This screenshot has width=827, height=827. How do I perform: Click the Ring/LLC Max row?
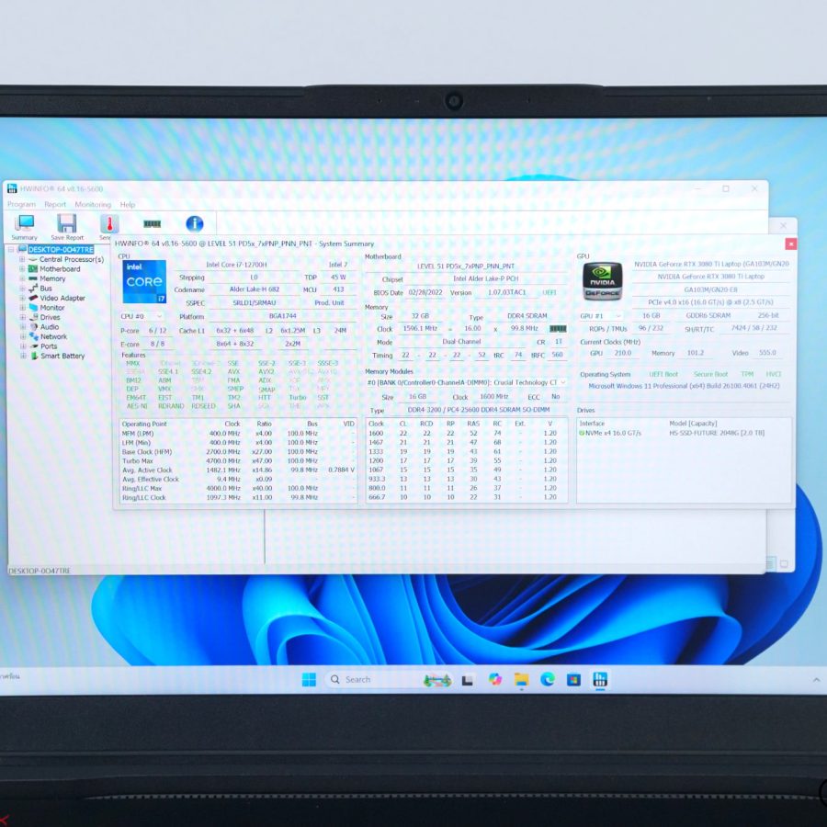coord(238,489)
